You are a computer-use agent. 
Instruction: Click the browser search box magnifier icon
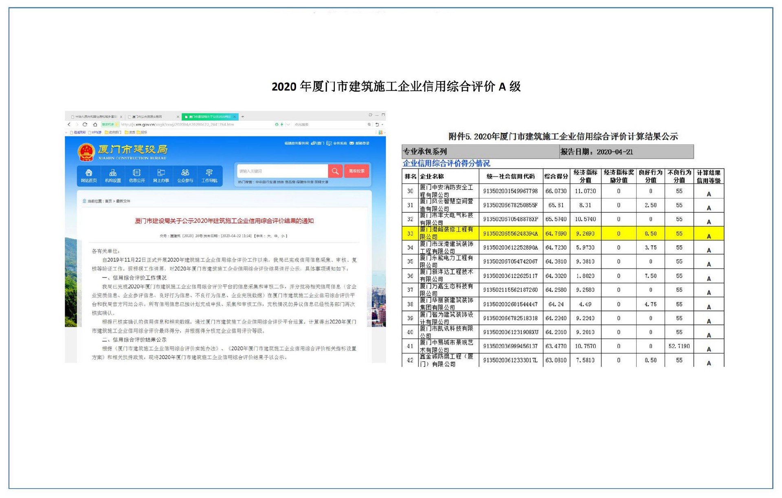[369, 124]
